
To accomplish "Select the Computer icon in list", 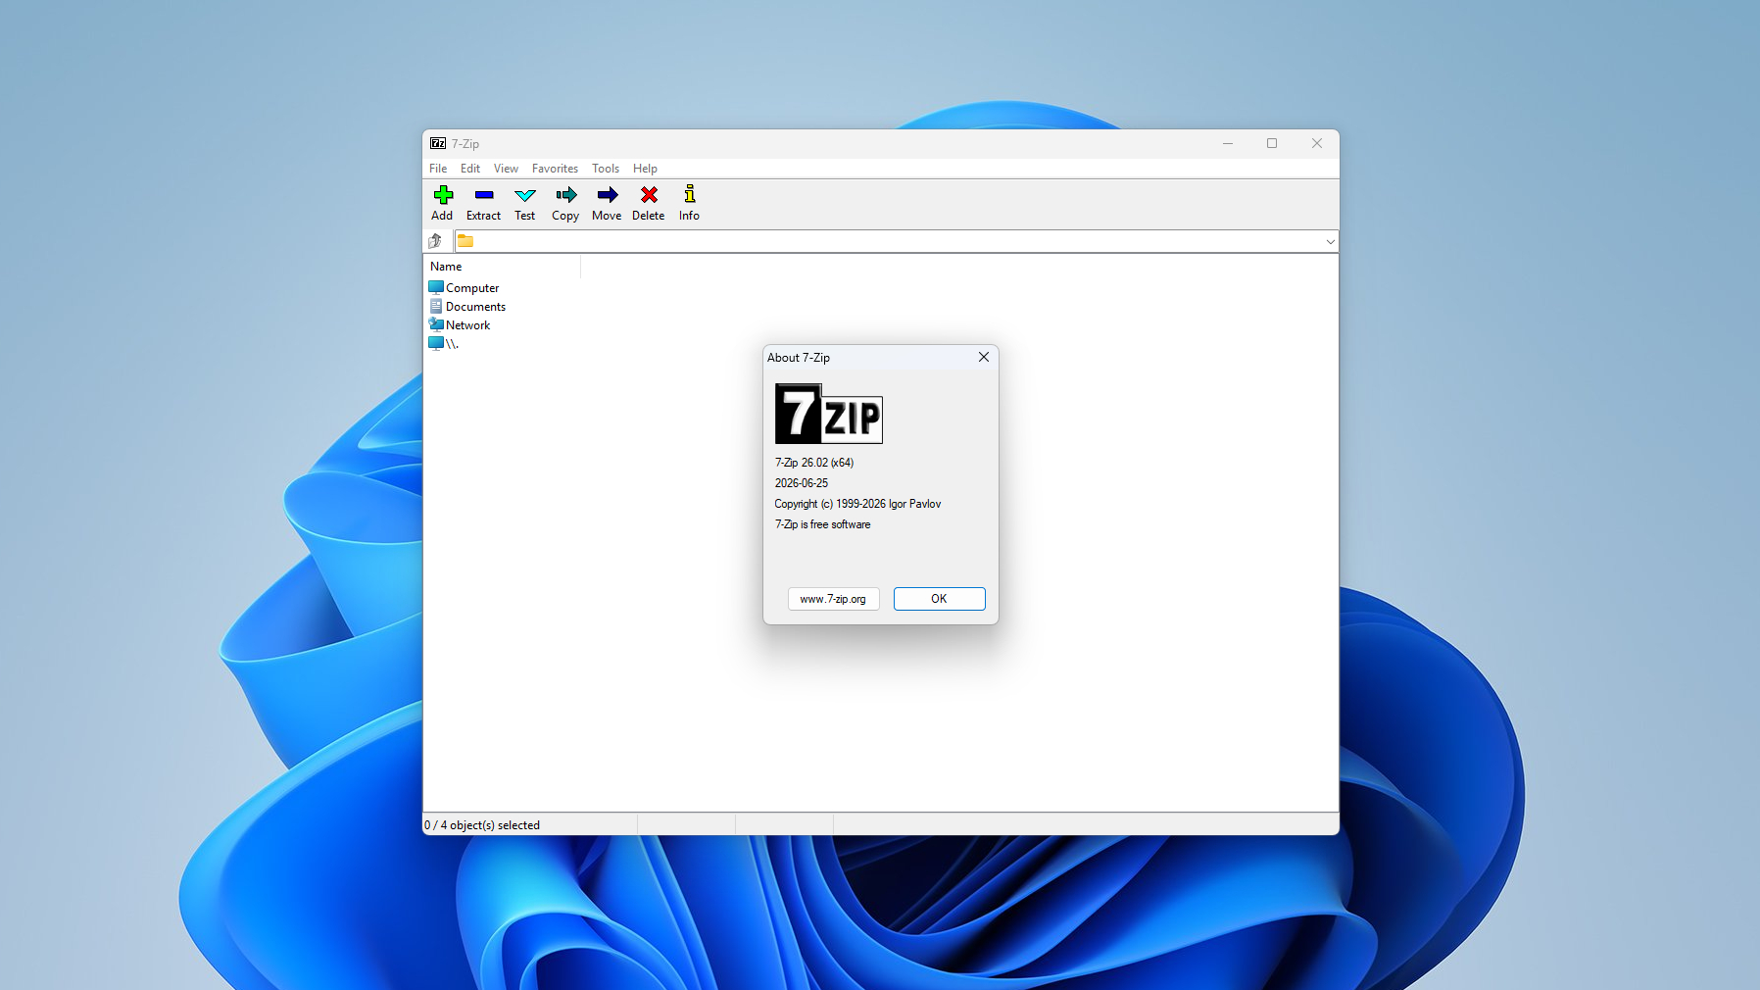I will point(436,287).
